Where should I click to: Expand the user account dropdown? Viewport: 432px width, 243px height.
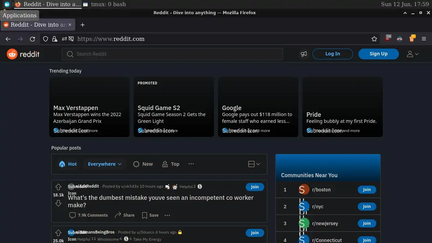click(412, 54)
